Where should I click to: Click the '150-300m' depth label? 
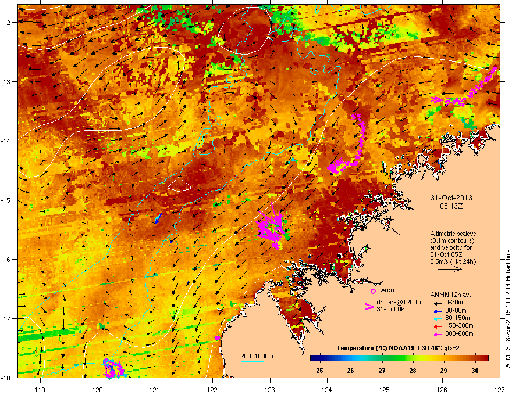pyautogui.click(x=459, y=325)
